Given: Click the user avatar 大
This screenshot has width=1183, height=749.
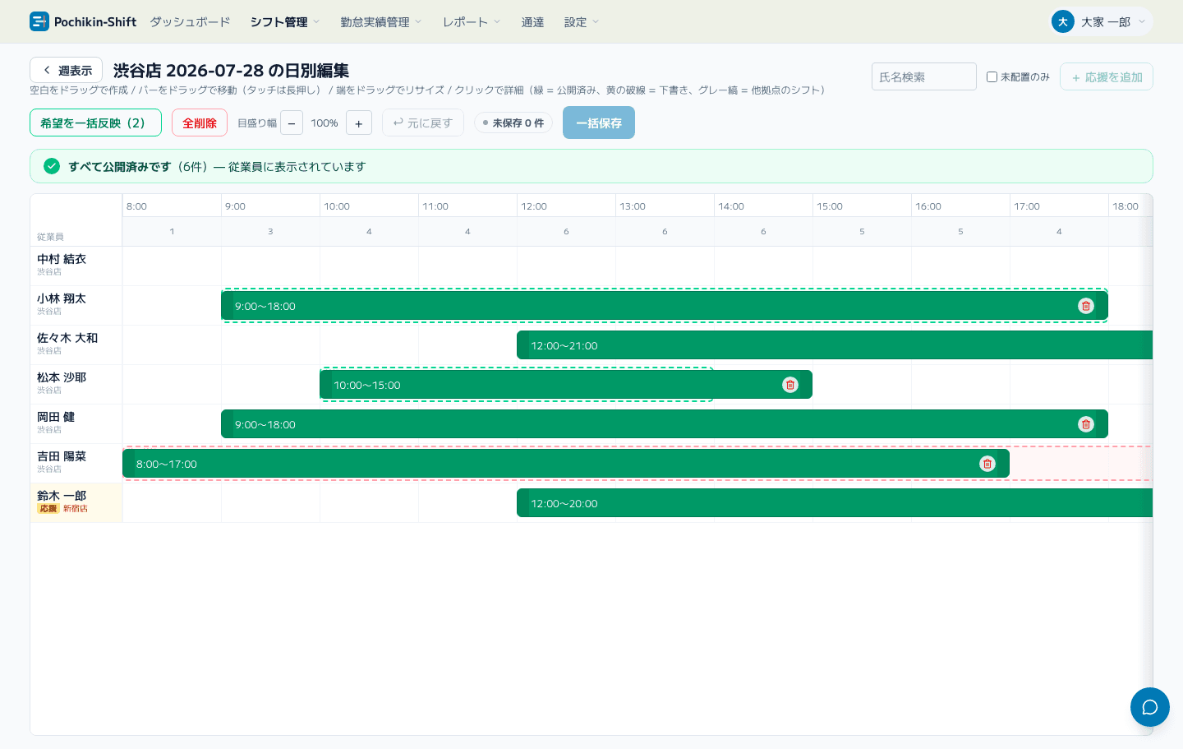Looking at the screenshot, I should click(x=1063, y=22).
